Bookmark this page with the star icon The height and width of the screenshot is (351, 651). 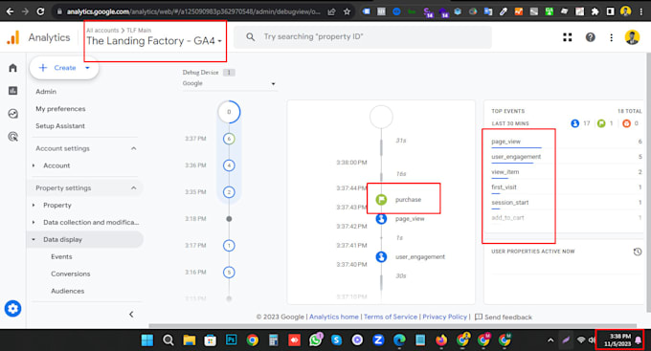click(348, 11)
